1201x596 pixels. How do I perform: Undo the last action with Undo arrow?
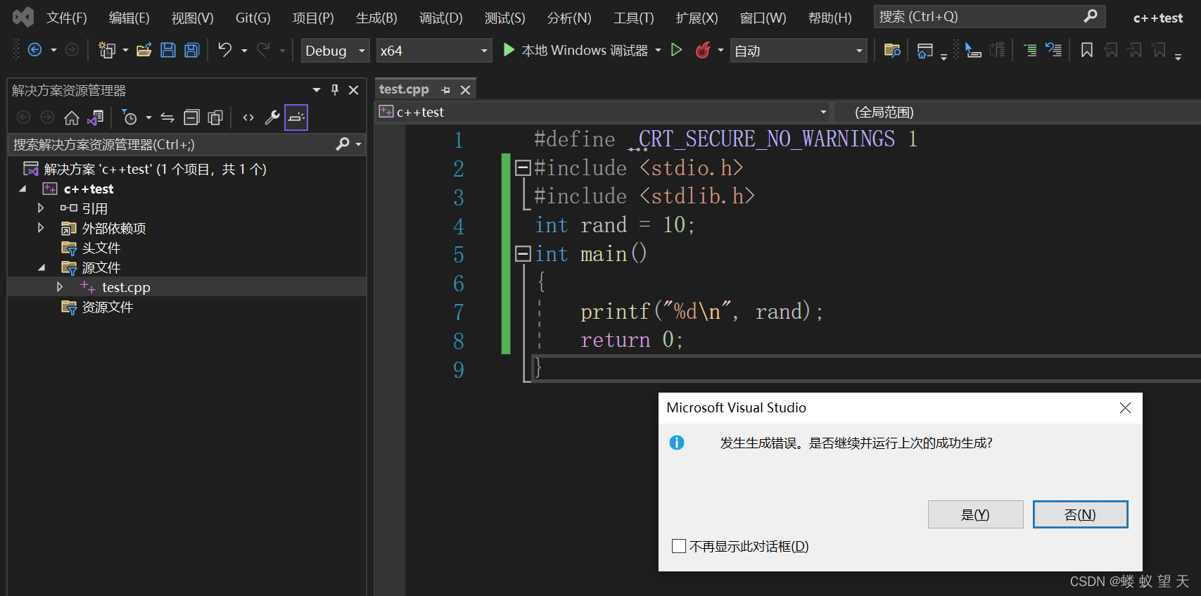pyautogui.click(x=224, y=50)
